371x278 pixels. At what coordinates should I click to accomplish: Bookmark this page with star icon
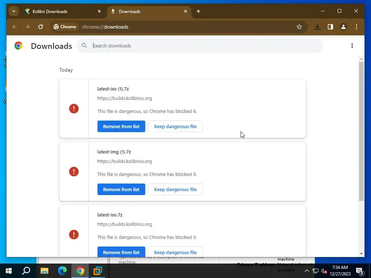tap(299, 27)
